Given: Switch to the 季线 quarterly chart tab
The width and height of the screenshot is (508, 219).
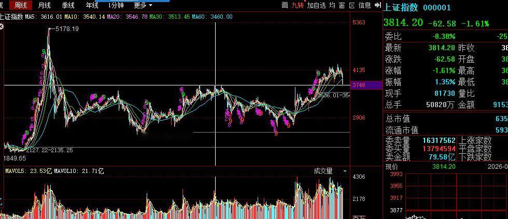Looking at the screenshot, I should tap(68, 5).
